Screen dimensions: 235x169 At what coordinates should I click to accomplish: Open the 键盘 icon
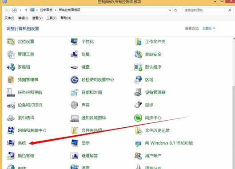point(74,67)
